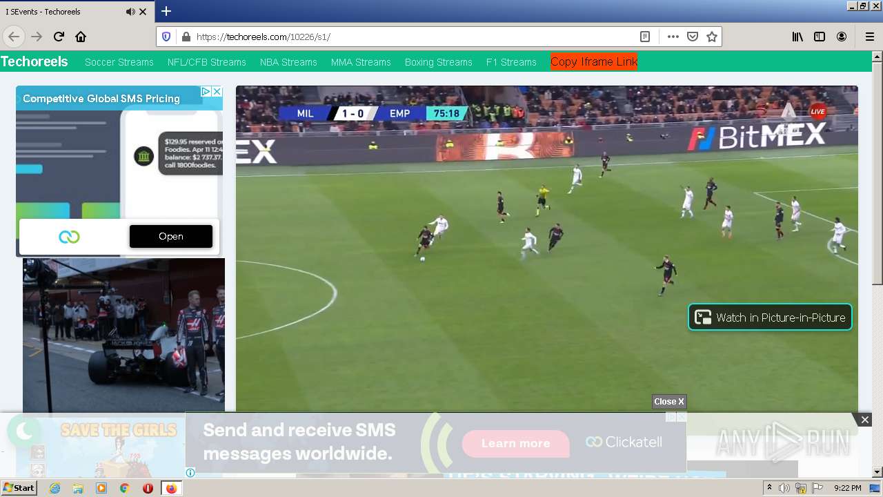Viewport: 883px width, 497px height.
Task: Click the F1 pit lane video thumbnail
Action: tap(124, 335)
